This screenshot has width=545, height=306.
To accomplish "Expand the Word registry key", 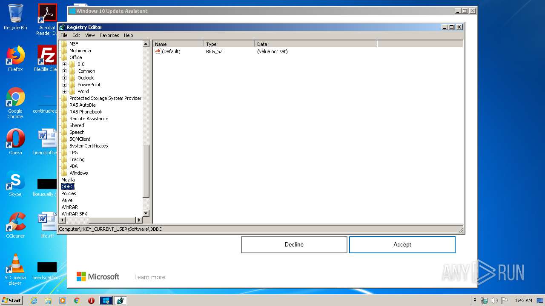I will click(65, 91).
